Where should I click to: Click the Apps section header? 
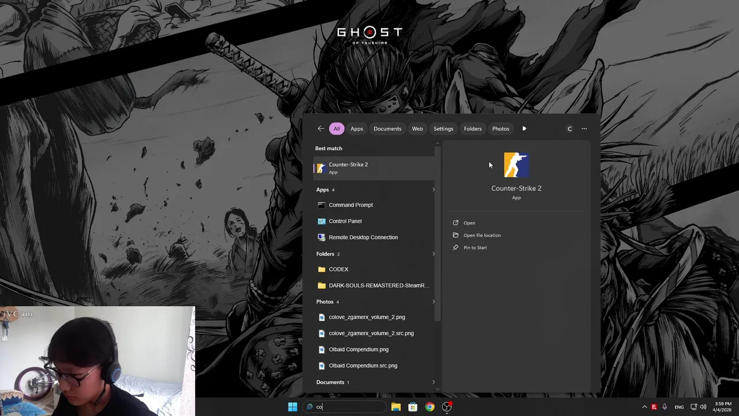click(x=322, y=190)
